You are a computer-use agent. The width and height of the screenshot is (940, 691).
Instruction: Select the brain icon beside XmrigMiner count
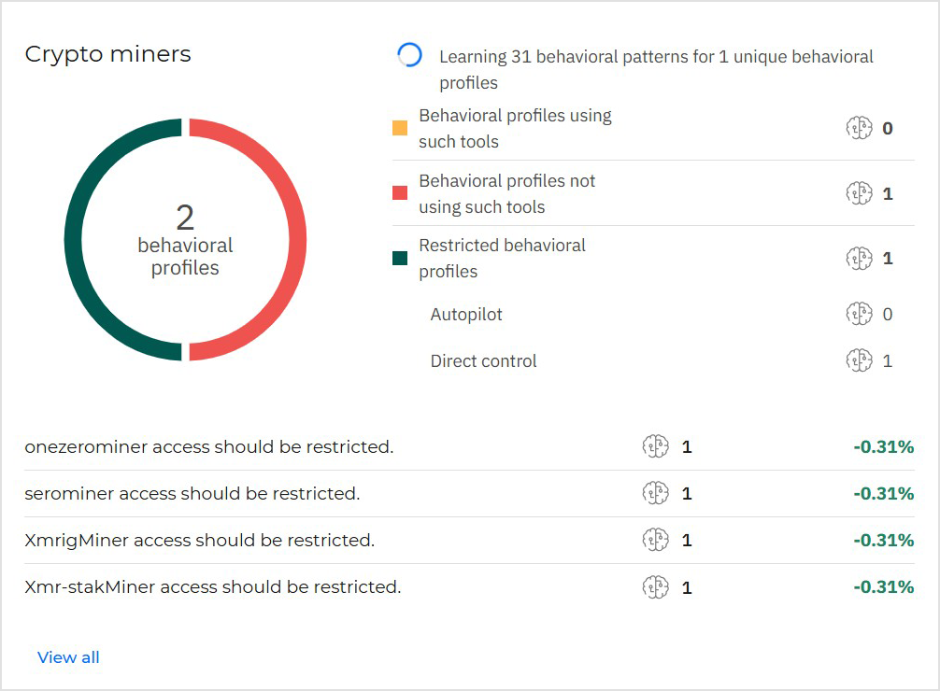657,540
